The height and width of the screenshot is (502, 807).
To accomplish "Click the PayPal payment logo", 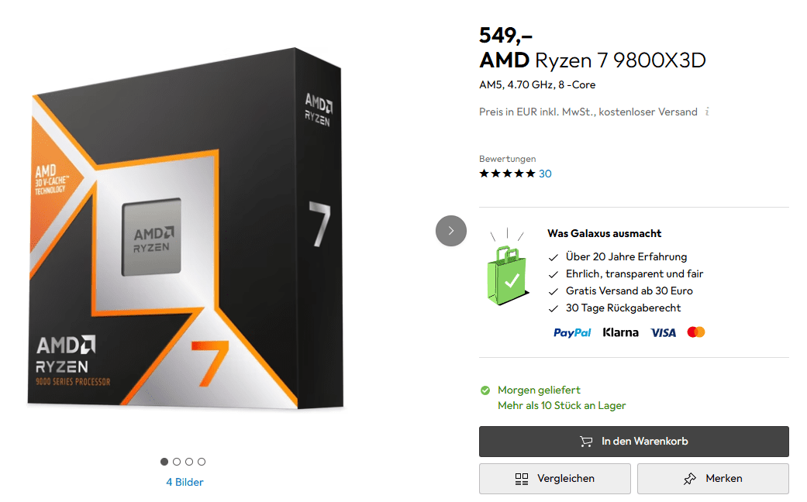I will click(572, 332).
